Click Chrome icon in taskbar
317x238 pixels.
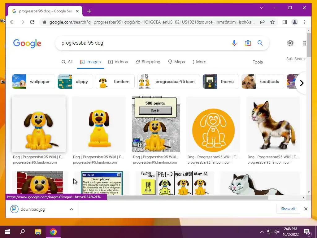point(53,232)
